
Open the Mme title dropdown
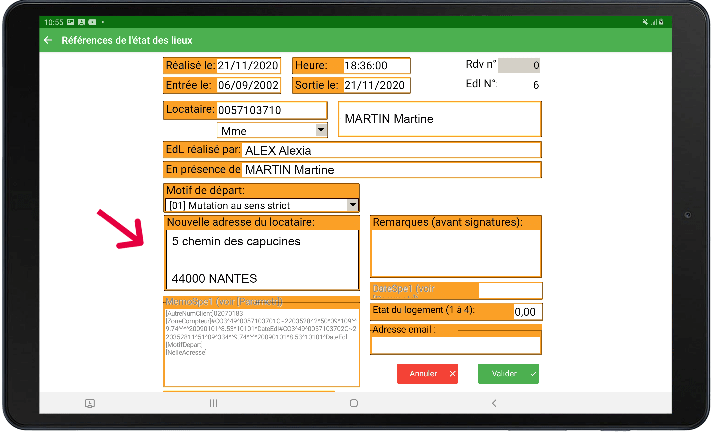(321, 130)
